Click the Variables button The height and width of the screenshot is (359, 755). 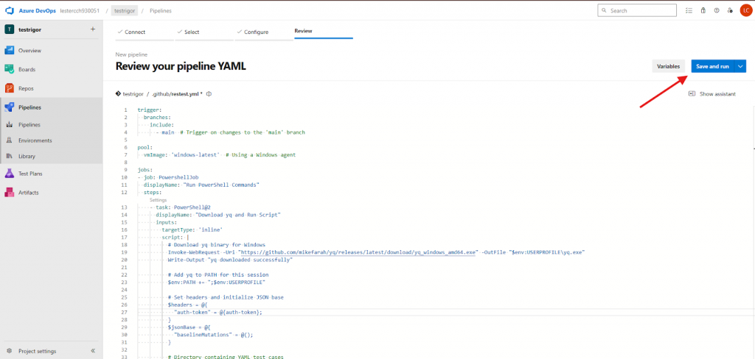(x=668, y=66)
